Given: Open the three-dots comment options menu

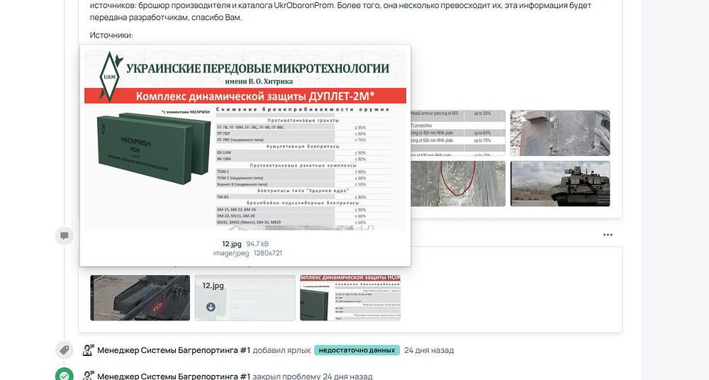Looking at the screenshot, I should click(x=608, y=235).
